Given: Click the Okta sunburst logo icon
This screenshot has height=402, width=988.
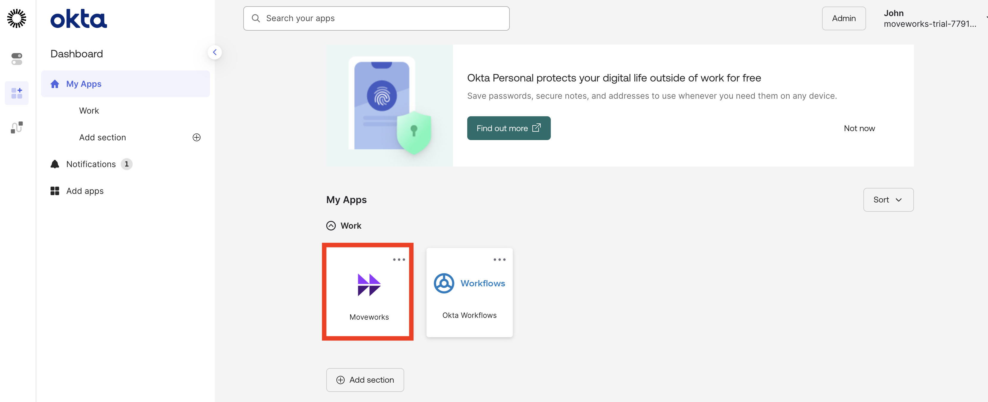Looking at the screenshot, I should pos(16,18).
